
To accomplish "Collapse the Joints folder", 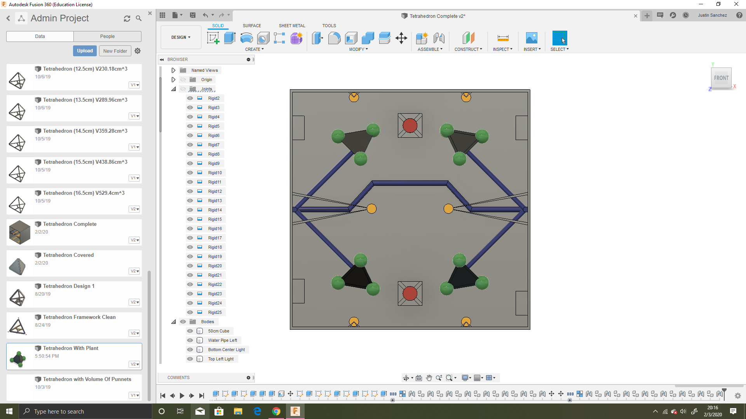I will coord(173,89).
